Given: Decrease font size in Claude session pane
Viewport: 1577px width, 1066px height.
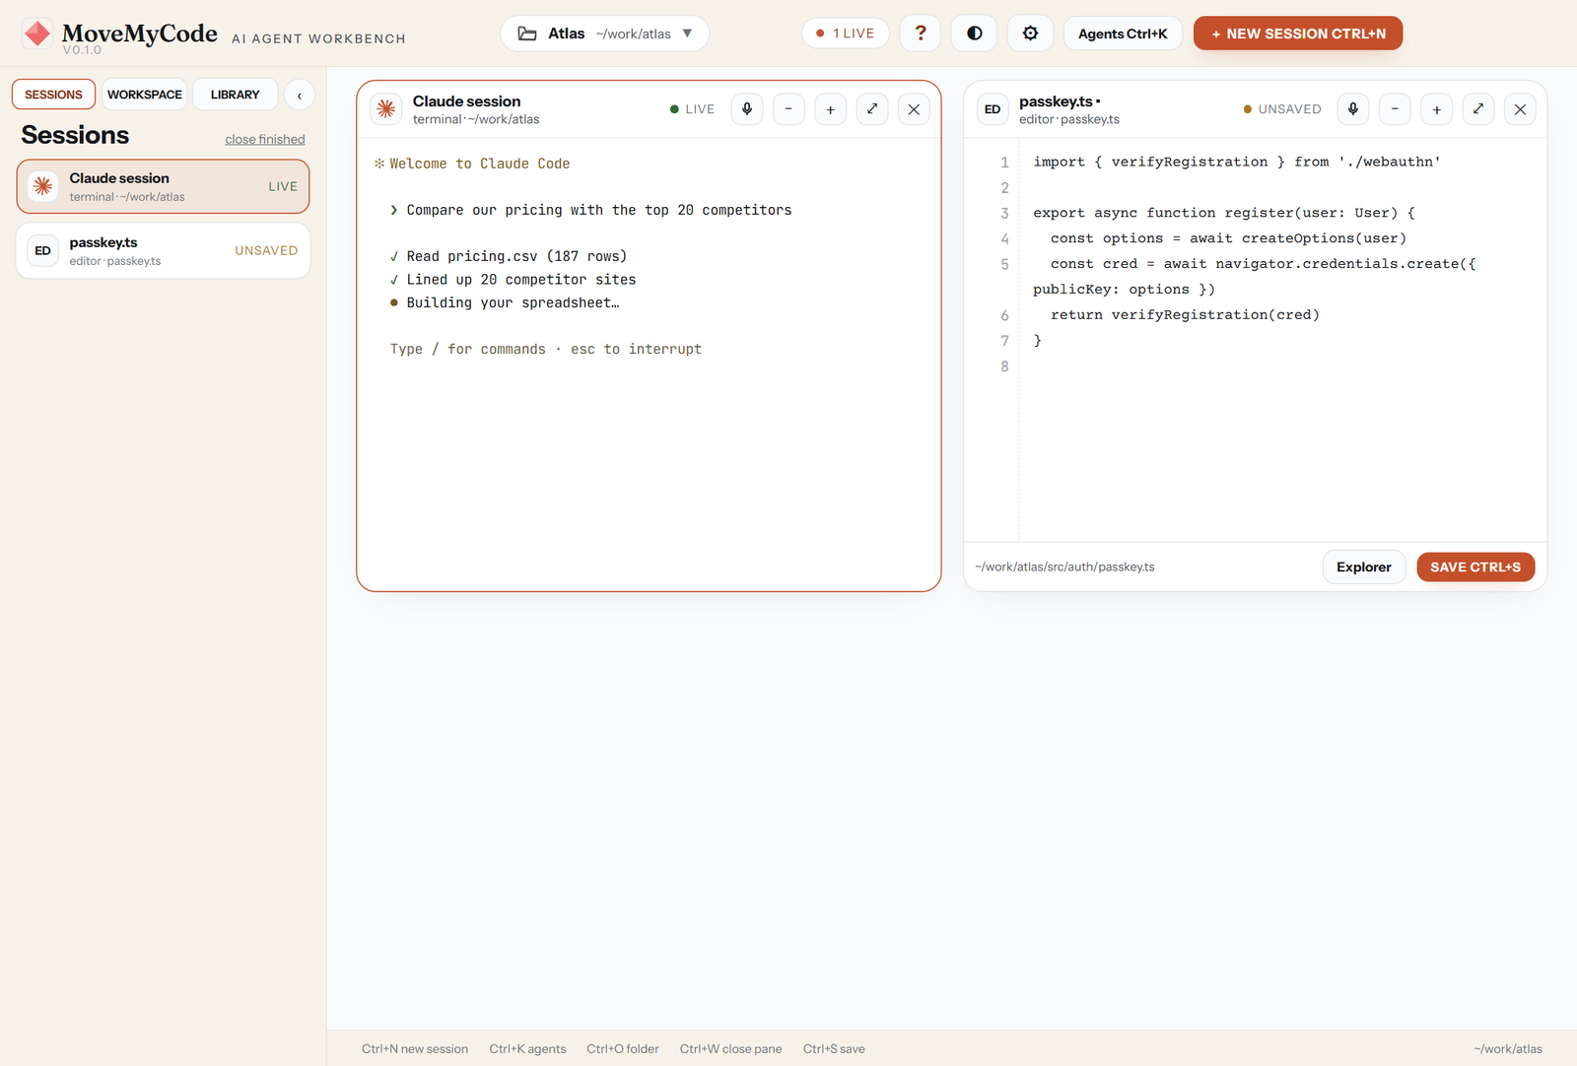Looking at the screenshot, I should tap(788, 109).
